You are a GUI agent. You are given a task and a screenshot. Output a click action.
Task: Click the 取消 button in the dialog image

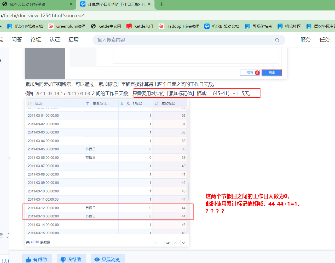pyautogui.click(x=250, y=73)
